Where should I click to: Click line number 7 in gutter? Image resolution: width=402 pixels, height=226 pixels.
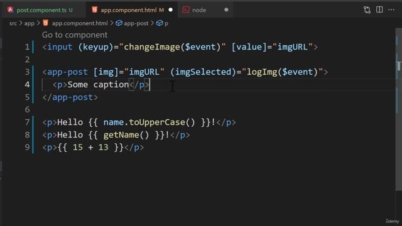coord(27,122)
